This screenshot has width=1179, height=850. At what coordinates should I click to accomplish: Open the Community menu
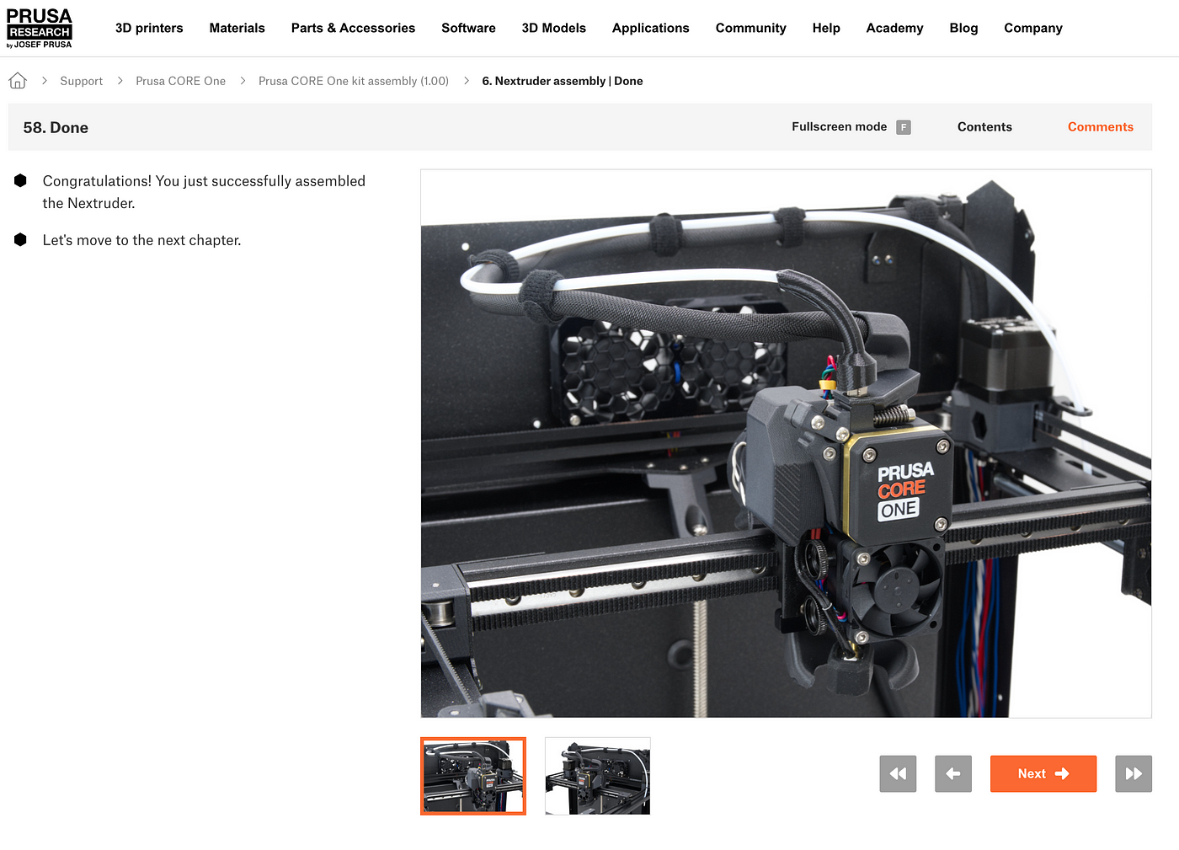click(x=751, y=28)
